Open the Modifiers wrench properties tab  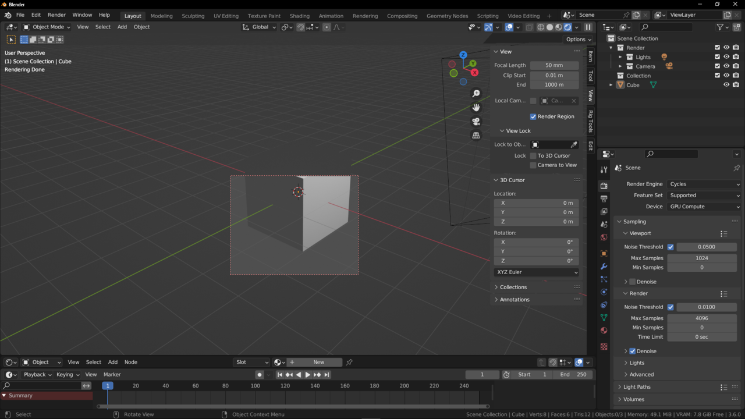tap(604, 267)
